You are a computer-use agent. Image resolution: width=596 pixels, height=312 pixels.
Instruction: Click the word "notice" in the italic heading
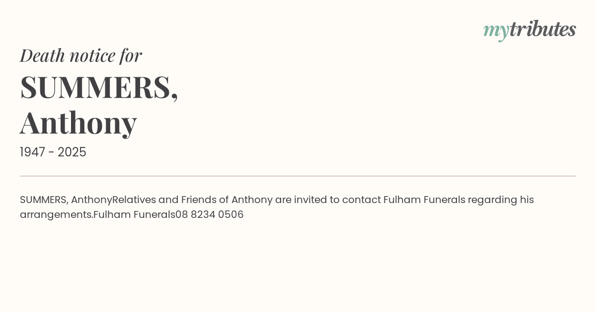pos(92,55)
